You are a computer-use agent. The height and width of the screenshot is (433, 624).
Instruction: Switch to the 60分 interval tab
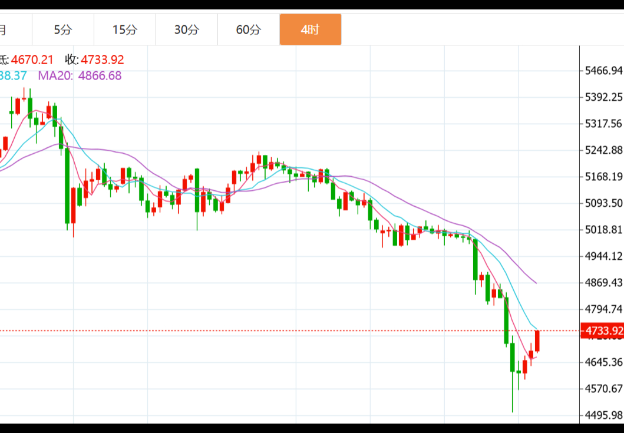click(x=248, y=29)
